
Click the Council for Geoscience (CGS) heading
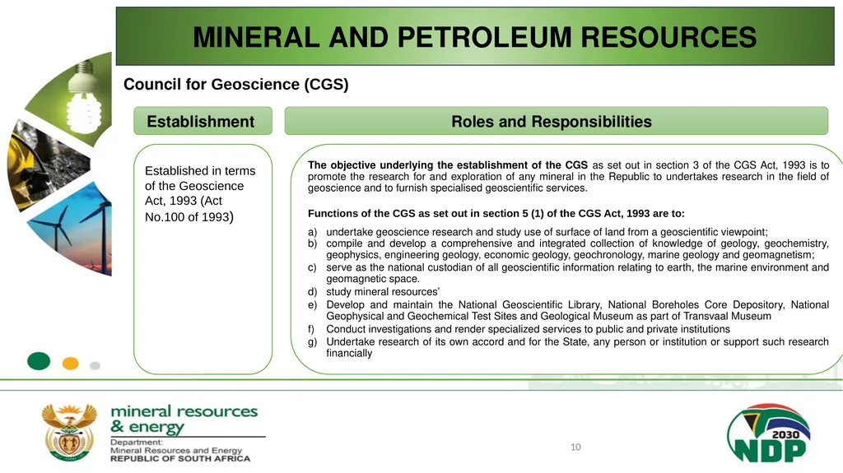tap(236, 85)
